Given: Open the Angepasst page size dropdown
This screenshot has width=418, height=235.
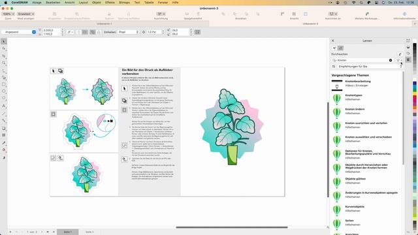Looking at the screenshot, I should [x=19, y=32].
